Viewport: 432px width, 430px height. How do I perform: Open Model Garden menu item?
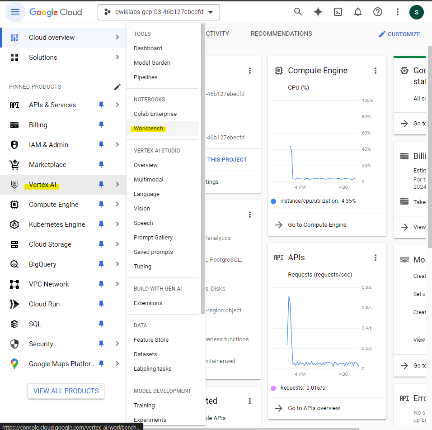(162, 63)
